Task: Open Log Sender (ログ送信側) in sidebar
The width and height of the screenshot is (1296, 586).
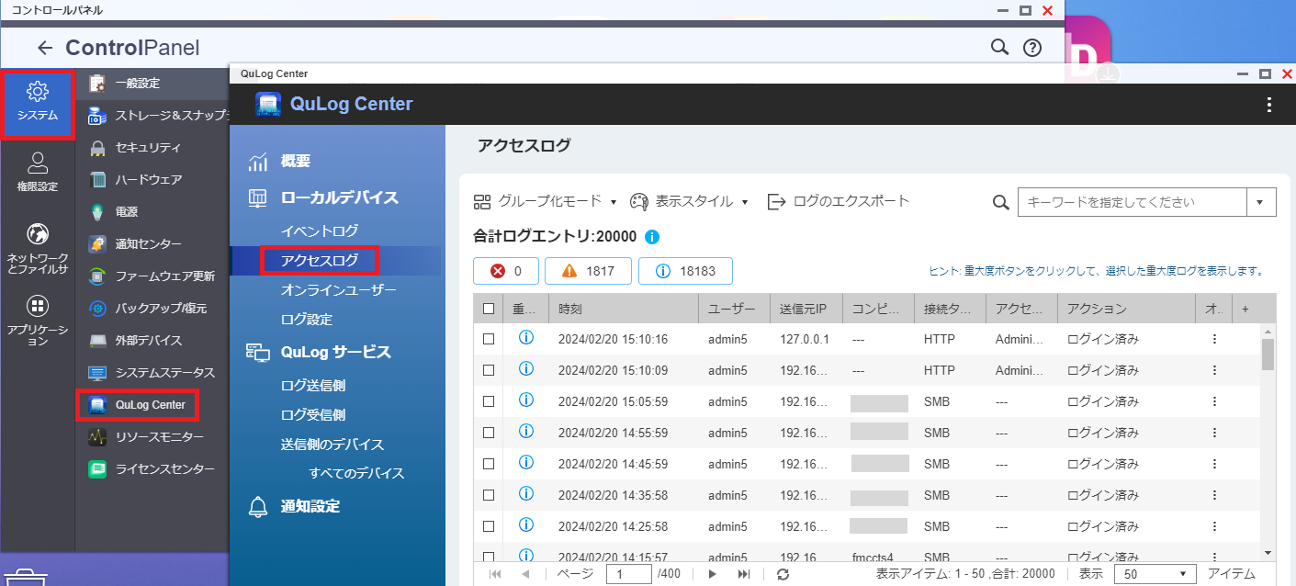Action: pyautogui.click(x=313, y=386)
